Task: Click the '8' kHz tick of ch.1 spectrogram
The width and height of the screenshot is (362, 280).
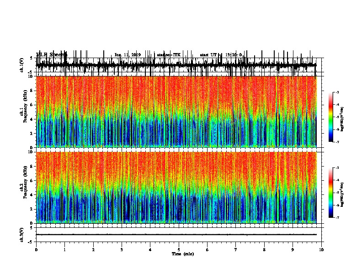Action: click(32, 91)
